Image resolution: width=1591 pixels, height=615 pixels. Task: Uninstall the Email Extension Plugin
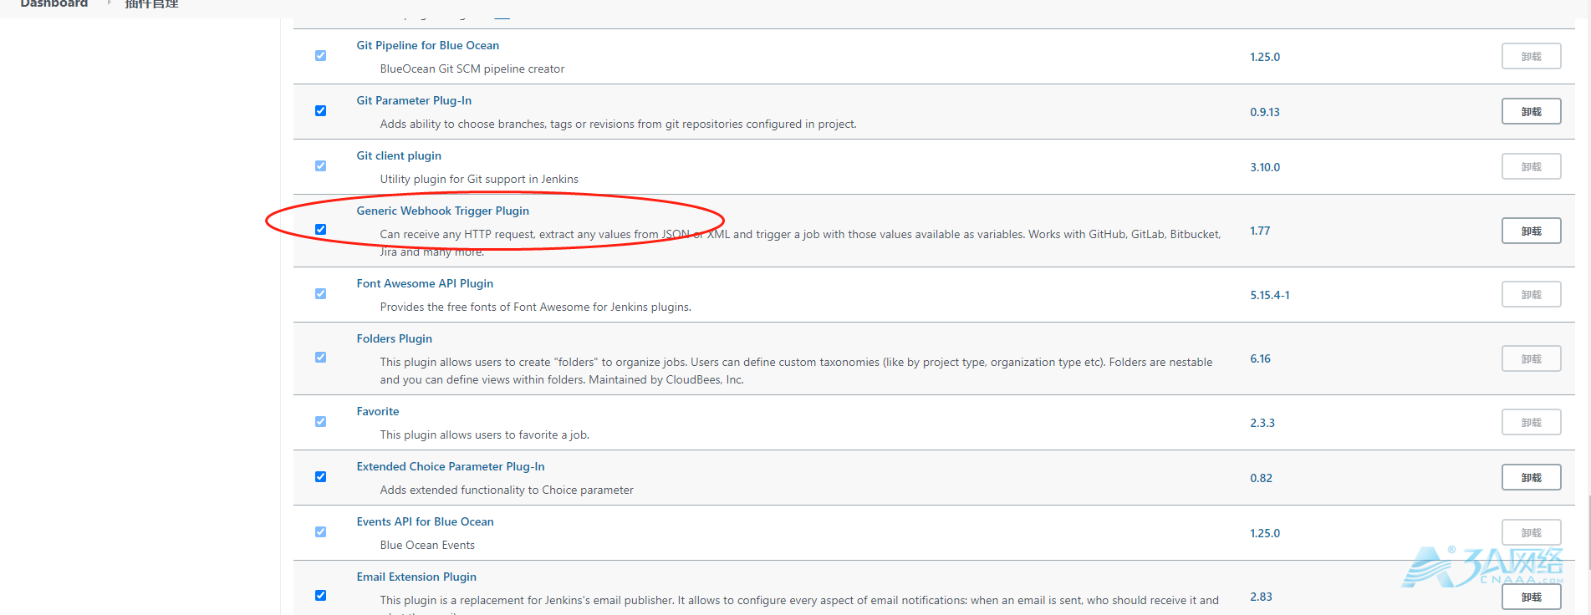click(1531, 597)
